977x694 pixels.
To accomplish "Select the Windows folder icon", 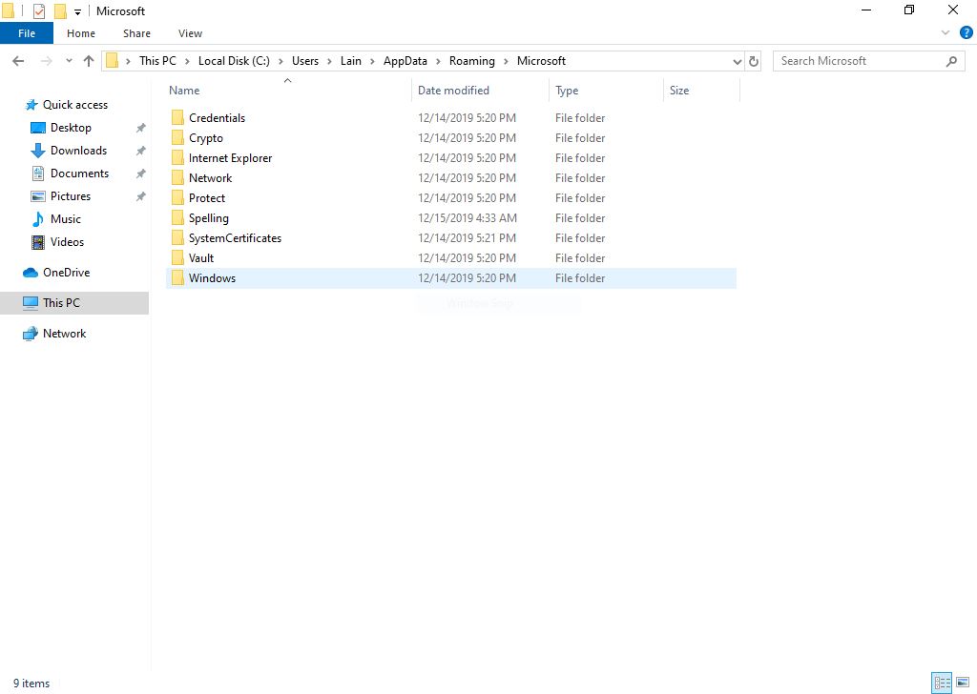I will pos(177,278).
